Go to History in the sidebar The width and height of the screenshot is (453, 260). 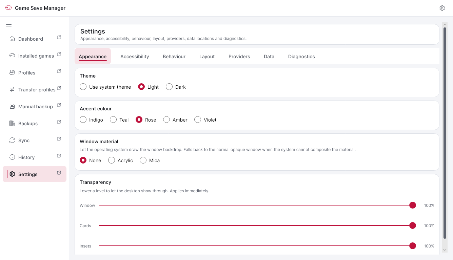35,157
